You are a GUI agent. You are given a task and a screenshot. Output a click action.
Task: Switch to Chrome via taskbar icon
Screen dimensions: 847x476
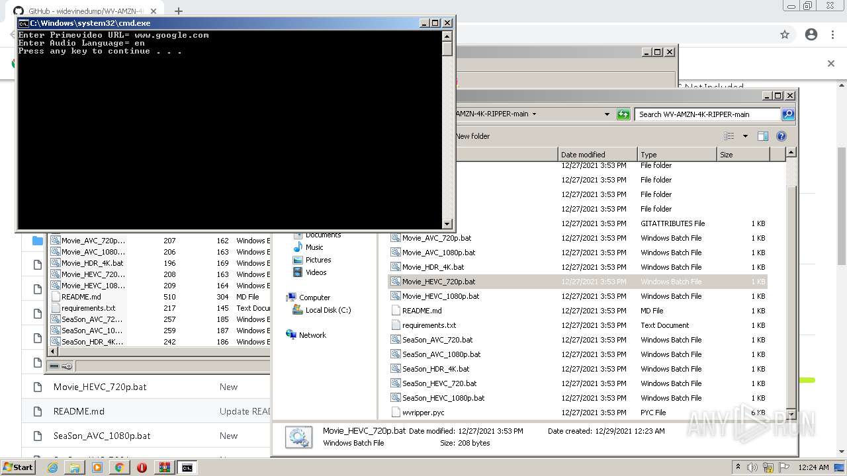(x=119, y=467)
